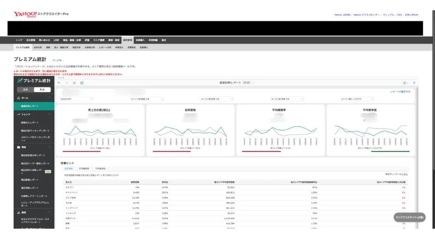Open the カテゴリ第3階層 dropdown
The width and height of the screenshot is (435, 239).
(x=287, y=99)
